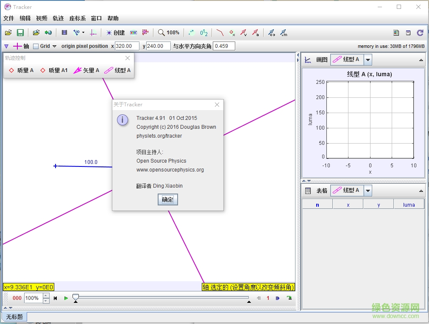Open the 线型 A dropdown in the plot panel
Viewport: 429px width, 324px height.
367,59
